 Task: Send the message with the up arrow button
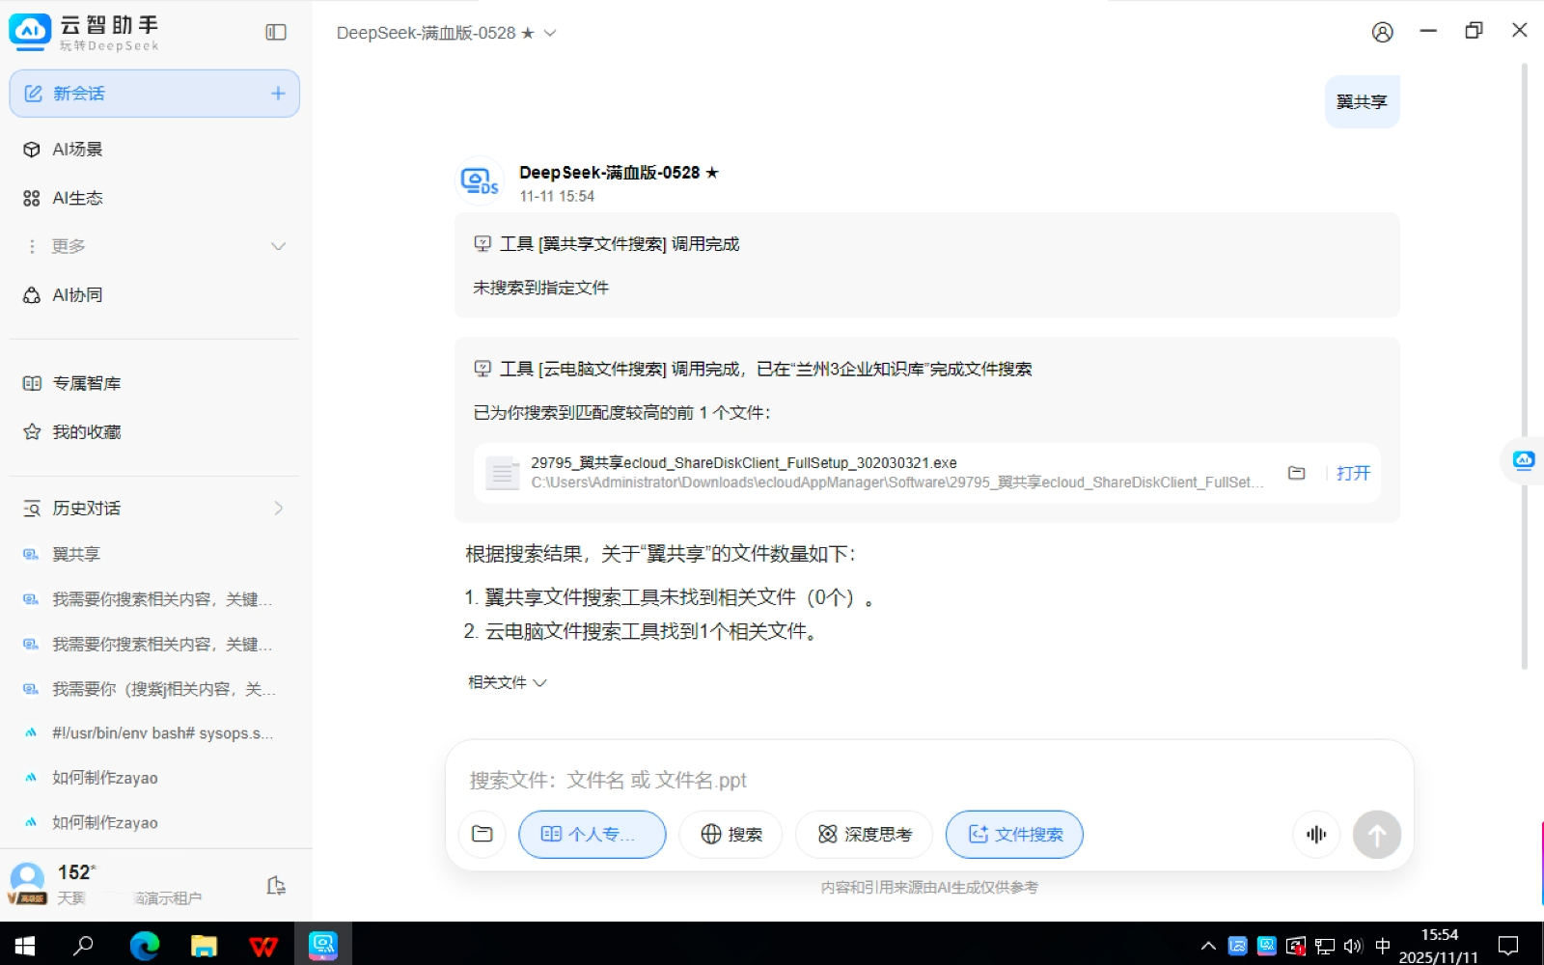(1377, 834)
